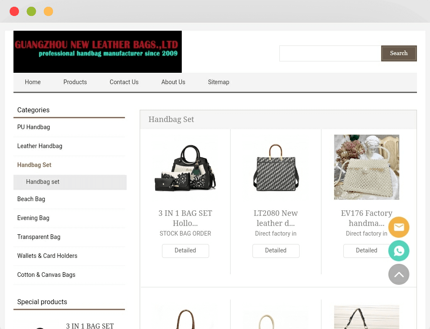Open Wallets & Card Holders category

[47, 256]
